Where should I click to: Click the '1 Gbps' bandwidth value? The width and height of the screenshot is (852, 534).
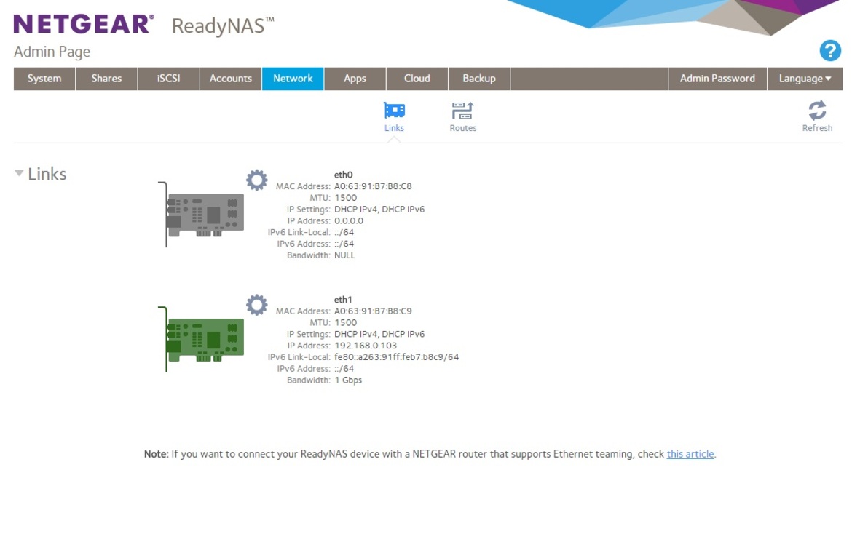348,380
